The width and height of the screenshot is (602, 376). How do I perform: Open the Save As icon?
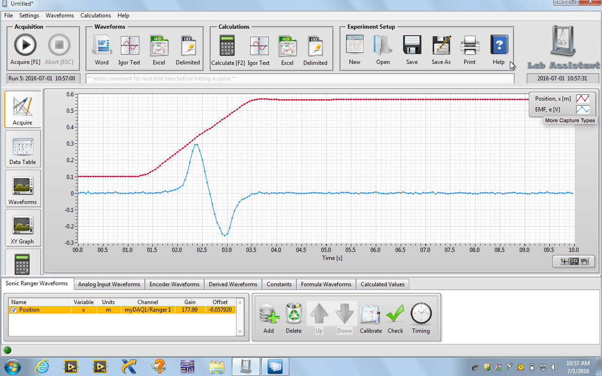(441, 46)
